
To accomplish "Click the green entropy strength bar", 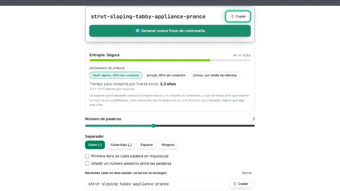I will 150,60.
